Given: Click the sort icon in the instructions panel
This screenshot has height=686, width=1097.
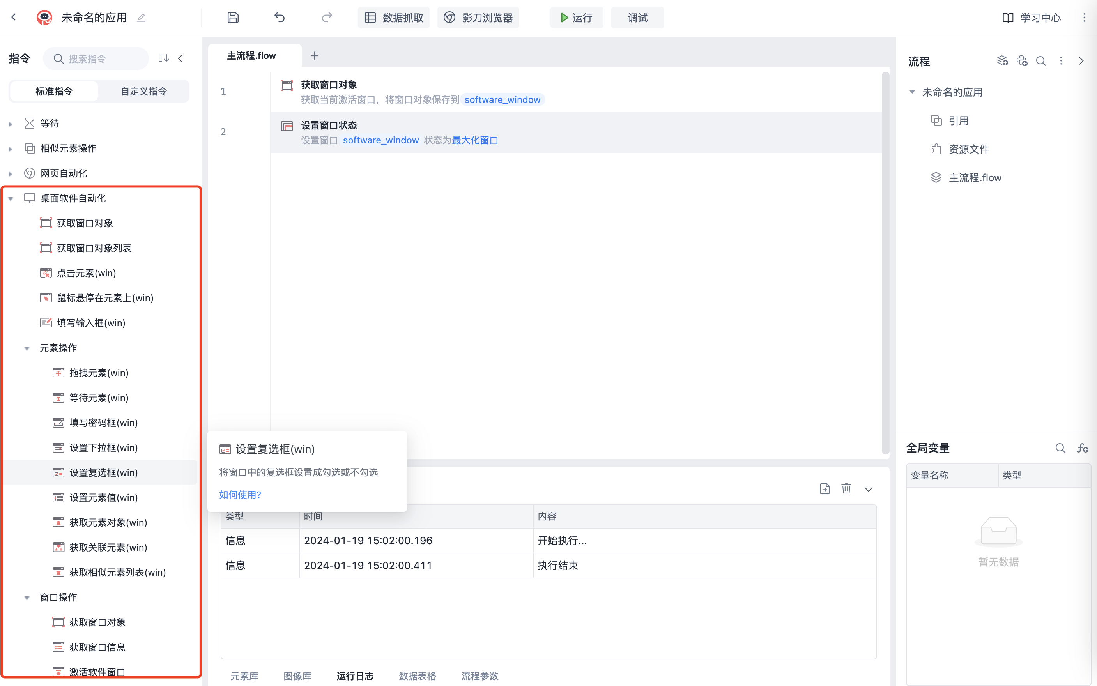Looking at the screenshot, I should coord(163,58).
